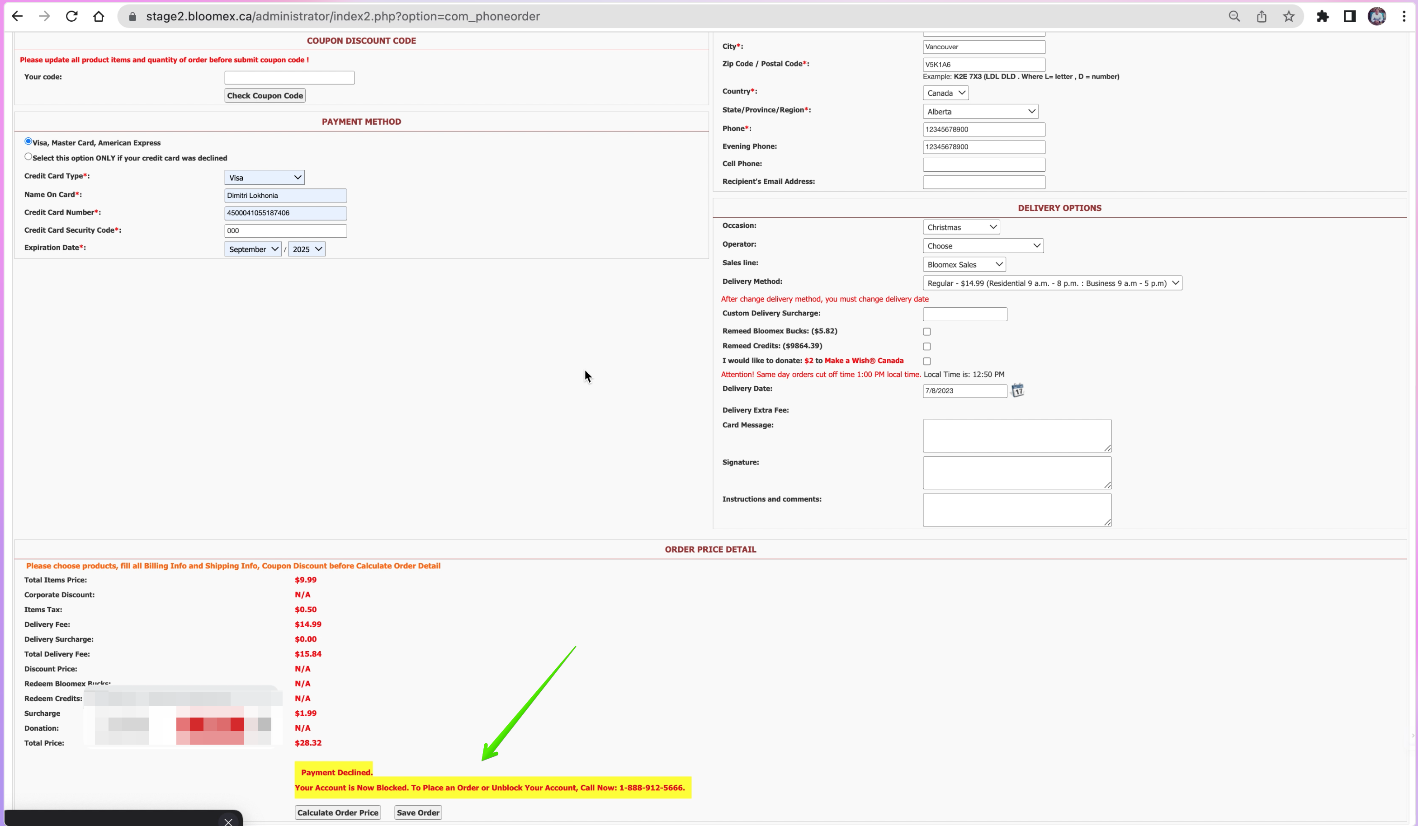Image resolution: width=1418 pixels, height=826 pixels.
Task: Toggle the browser side panel icon
Action: point(1349,16)
